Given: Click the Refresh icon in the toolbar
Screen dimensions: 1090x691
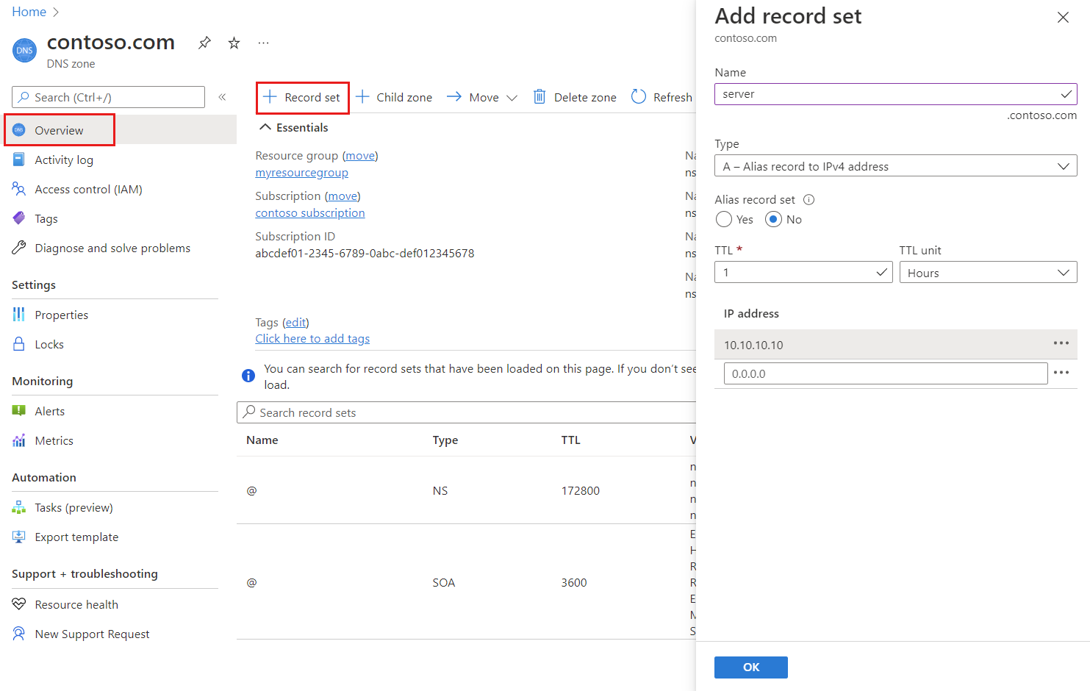Looking at the screenshot, I should (639, 97).
